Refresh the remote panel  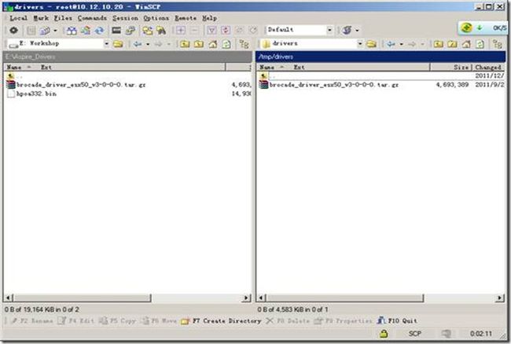[x=480, y=44]
